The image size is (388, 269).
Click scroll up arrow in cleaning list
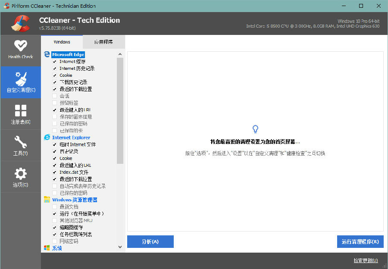120,54
